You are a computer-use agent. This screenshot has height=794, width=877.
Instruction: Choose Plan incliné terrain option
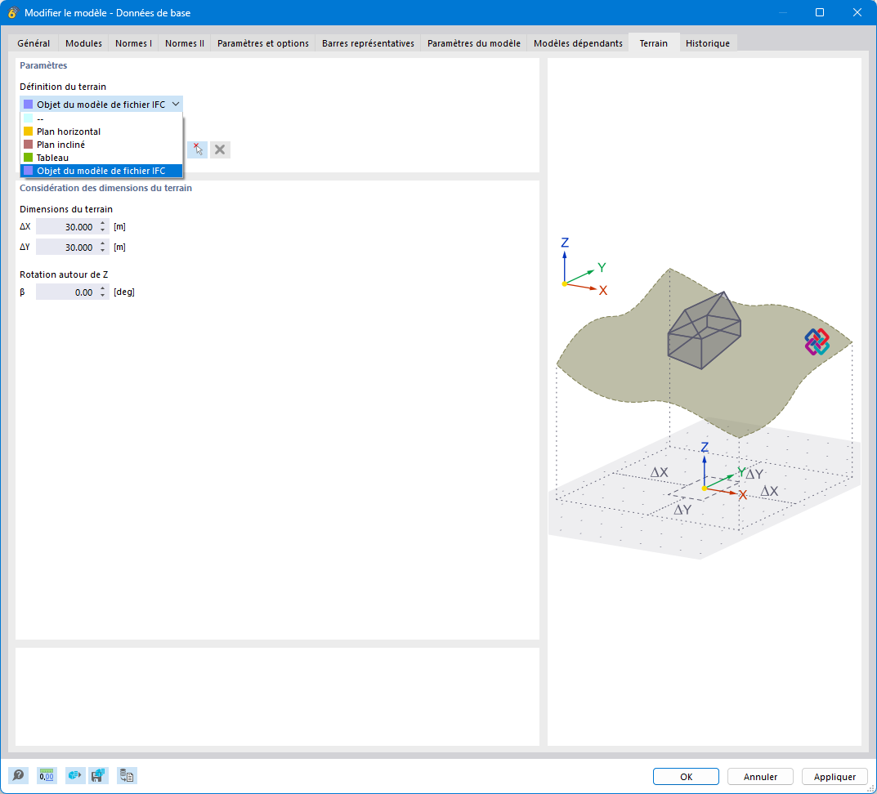(x=101, y=145)
